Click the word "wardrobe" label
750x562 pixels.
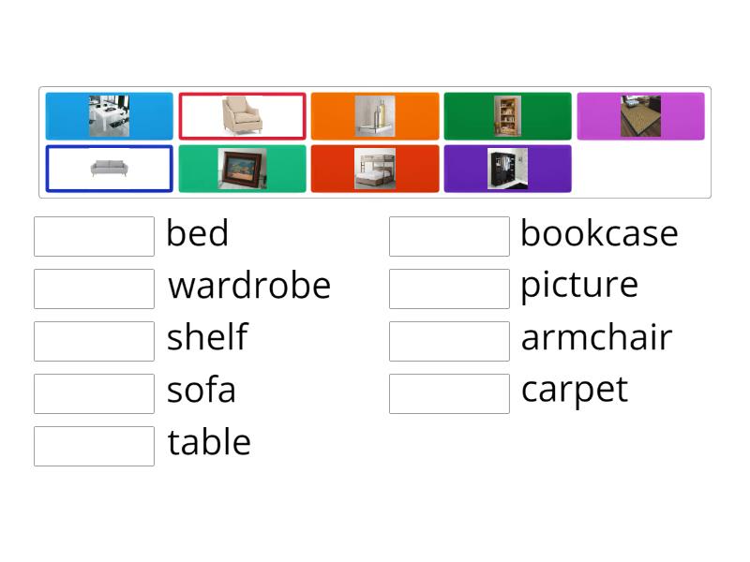pos(249,286)
